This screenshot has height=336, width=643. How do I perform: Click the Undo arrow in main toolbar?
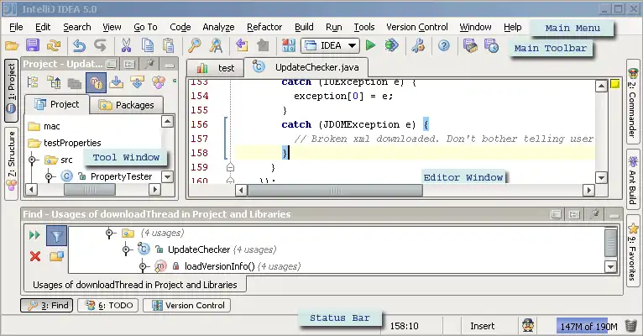[80, 45]
